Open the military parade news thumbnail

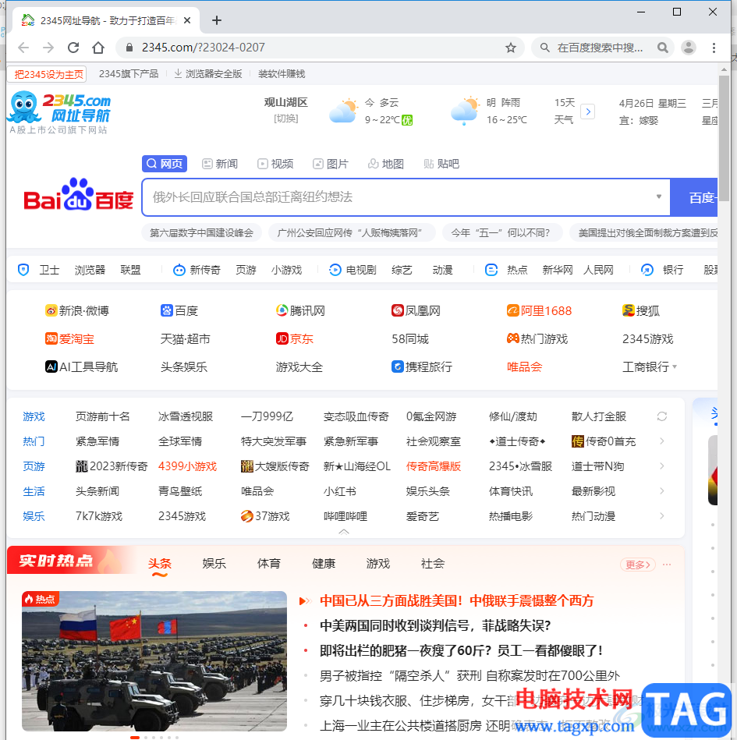coord(154,660)
